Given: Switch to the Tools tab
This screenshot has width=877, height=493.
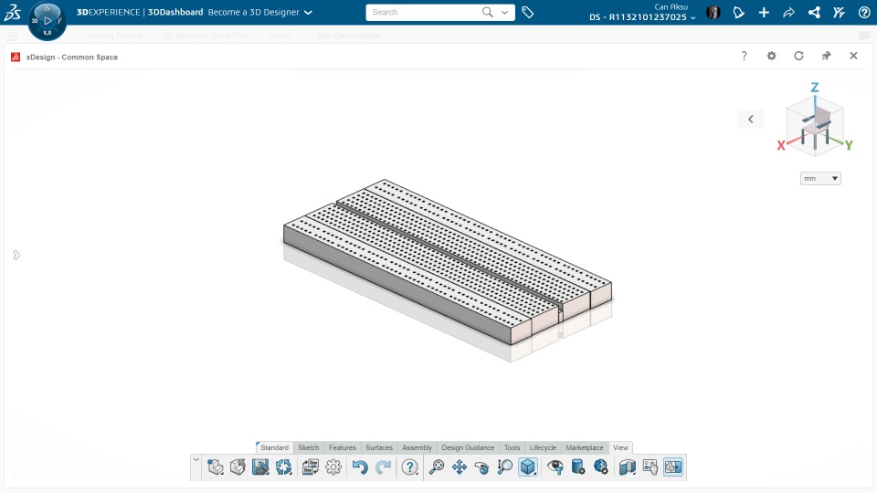Looking at the screenshot, I should [512, 447].
